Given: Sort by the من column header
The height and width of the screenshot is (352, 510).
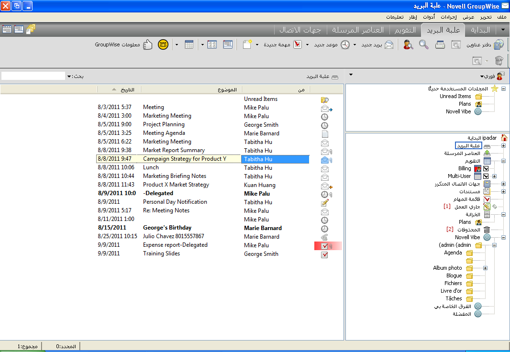Looking at the screenshot, I should pos(276,90).
